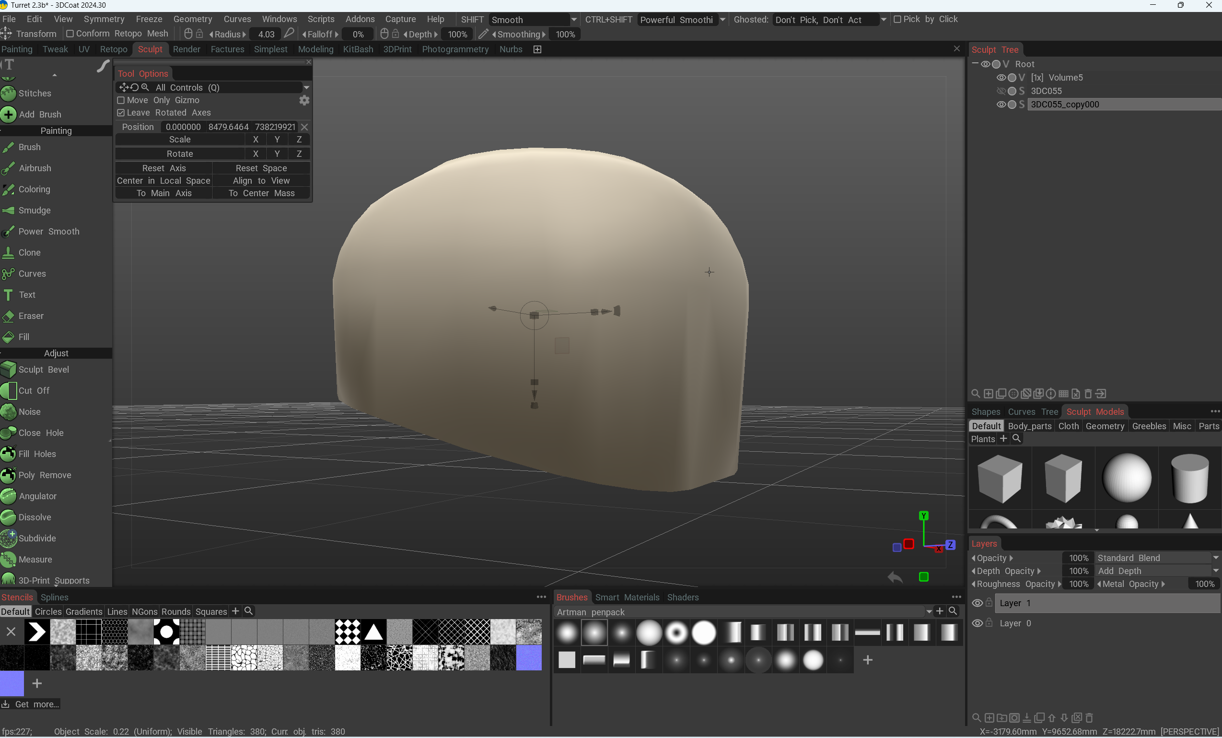Select the sphere primitive in Sculpt Models
1222x738 pixels.
(x=1126, y=478)
